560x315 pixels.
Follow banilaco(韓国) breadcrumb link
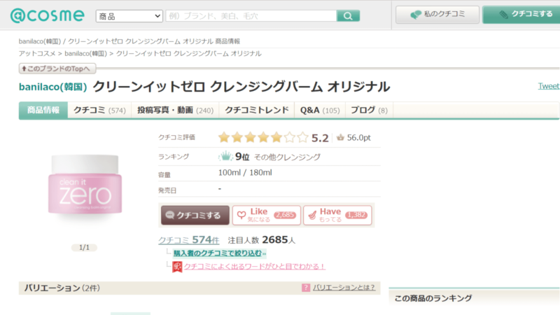85,54
